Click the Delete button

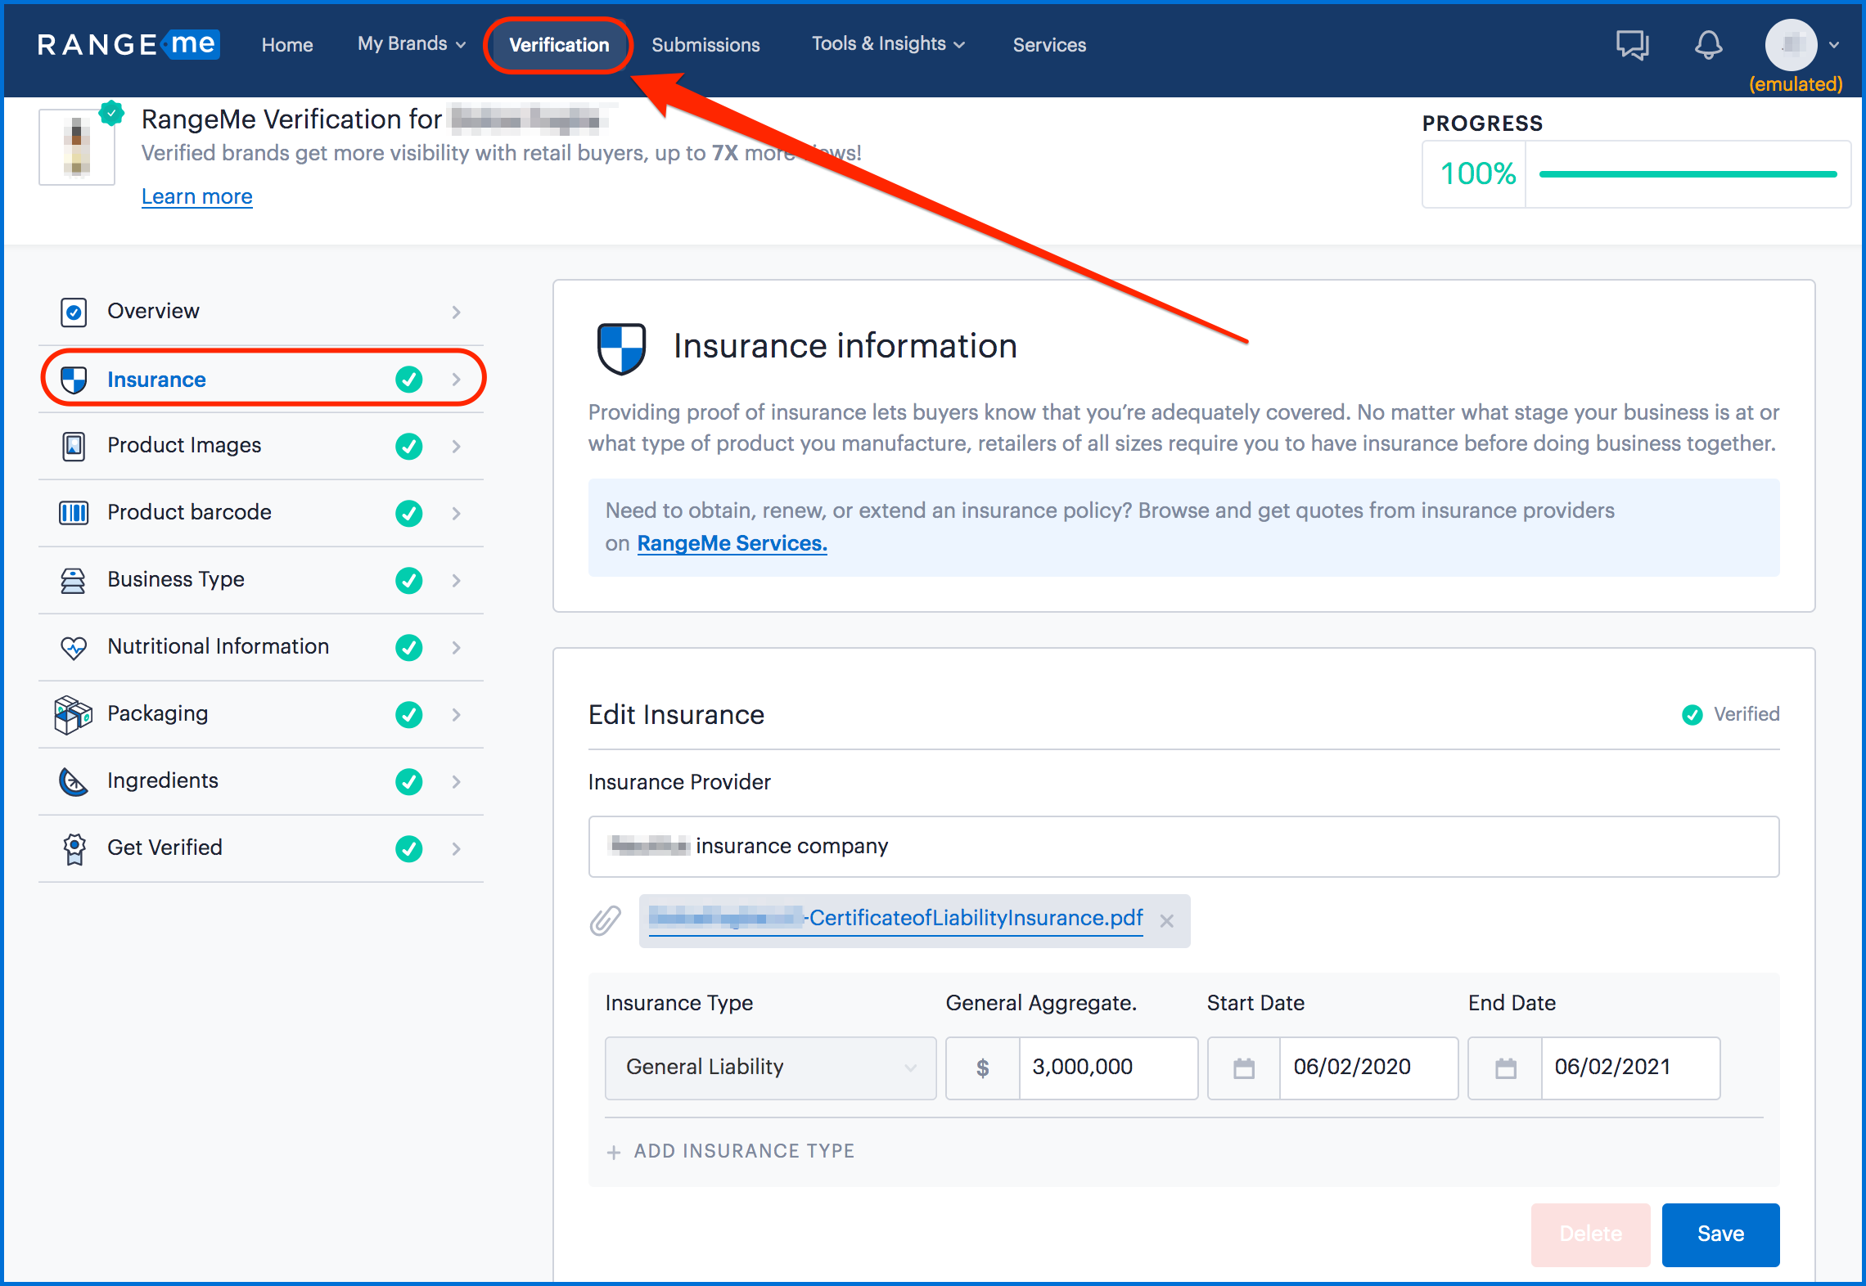click(1590, 1234)
